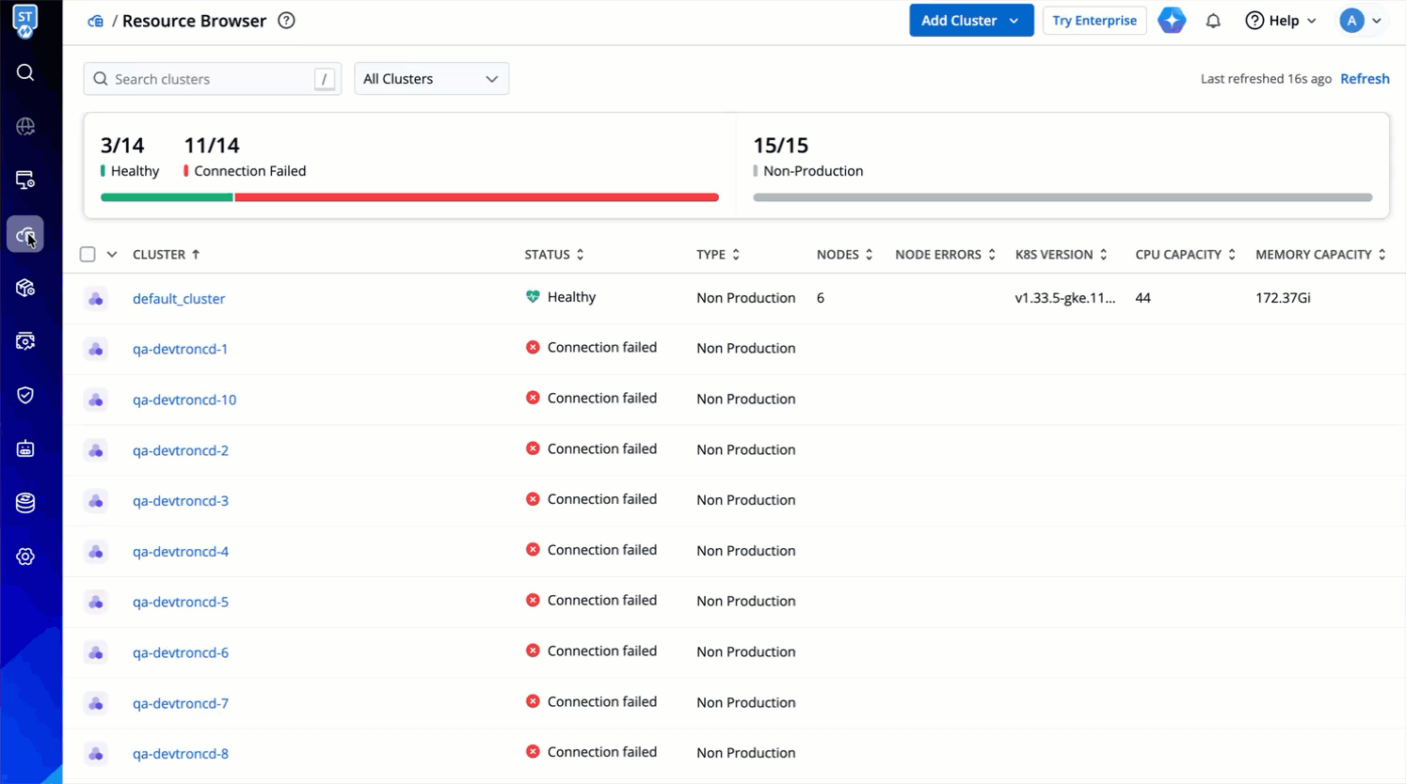This screenshot has width=1406, height=784.
Task: Open the All Clusters filter dropdown
Action: click(431, 79)
